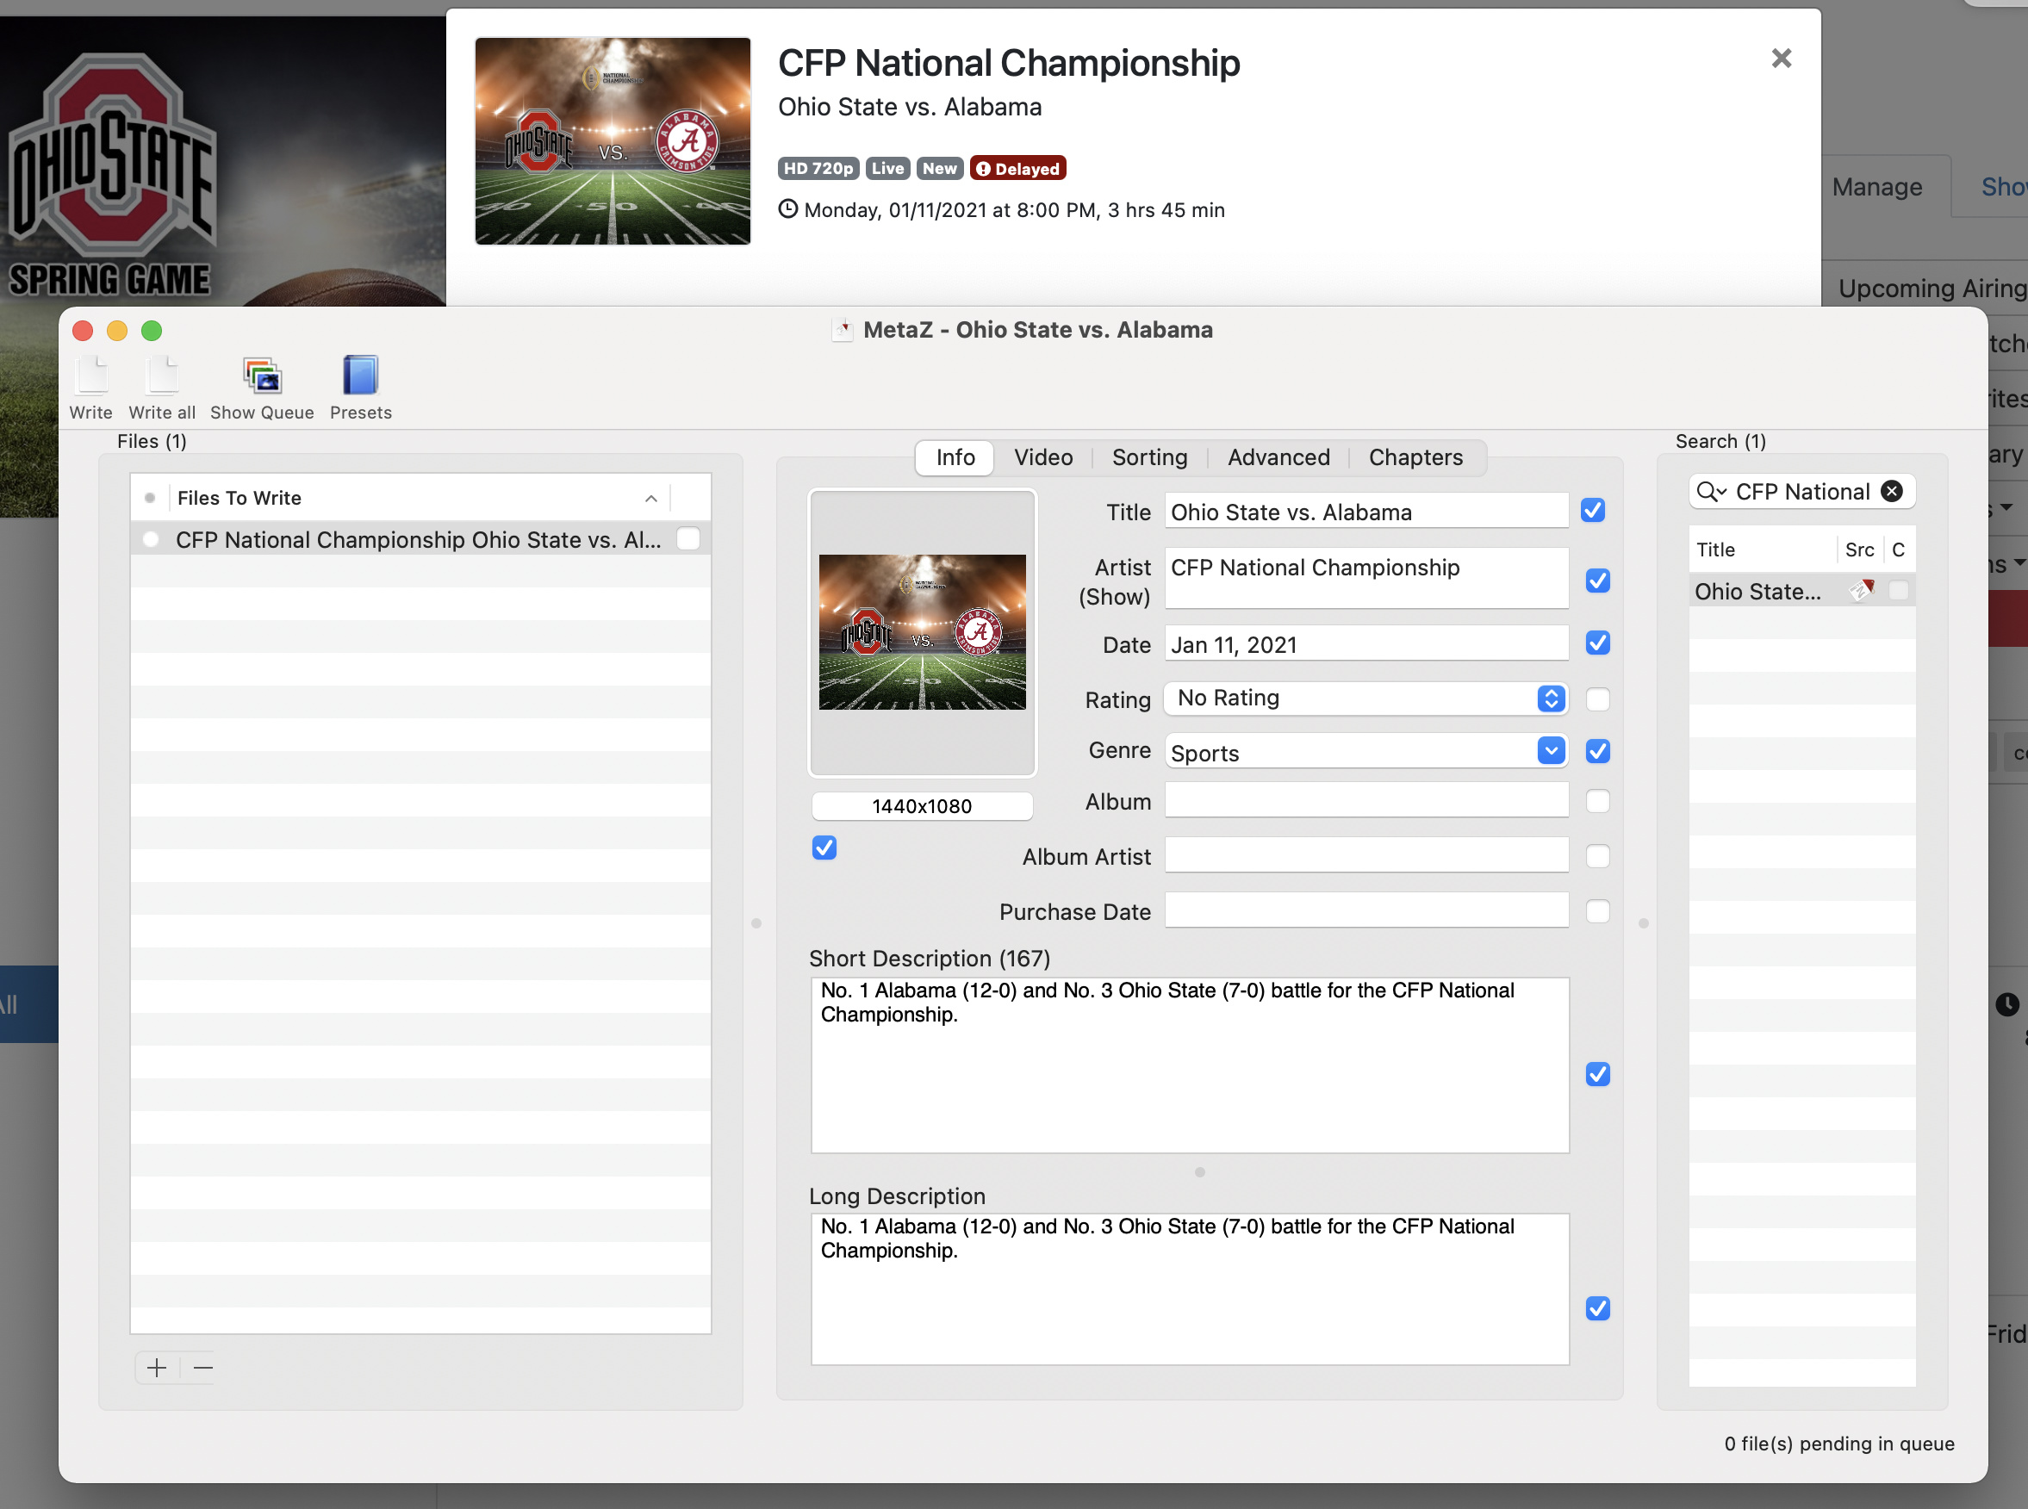This screenshot has width=2028, height=1509.
Task: Click the remove file minus button
Action: (202, 1368)
